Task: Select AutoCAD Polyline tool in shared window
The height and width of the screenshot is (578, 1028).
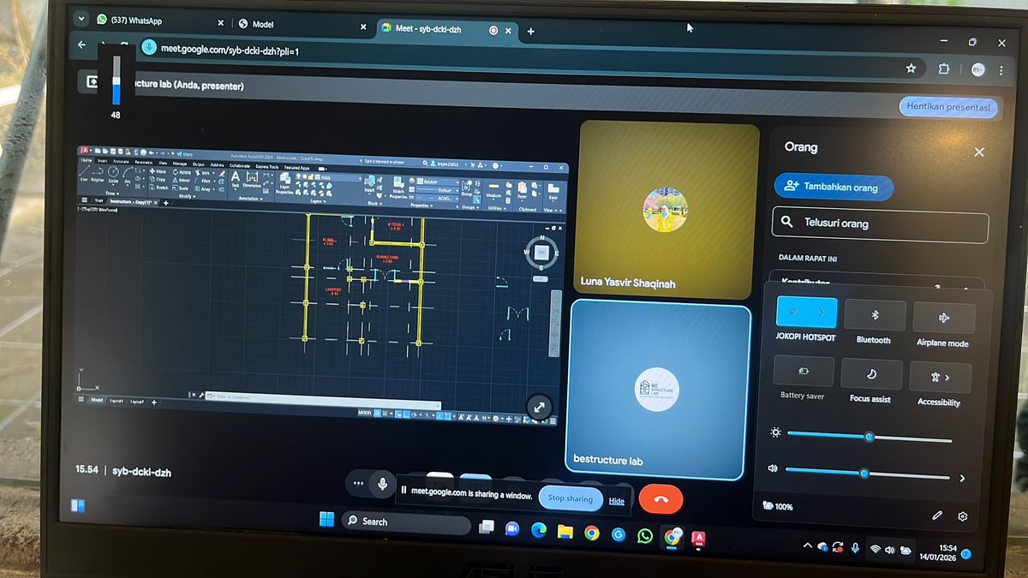Action: 99,175
